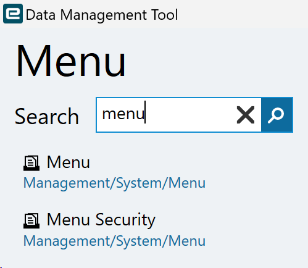Open the Menu search result title
The height and width of the screenshot is (268, 308).
pyautogui.click(x=69, y=162)
